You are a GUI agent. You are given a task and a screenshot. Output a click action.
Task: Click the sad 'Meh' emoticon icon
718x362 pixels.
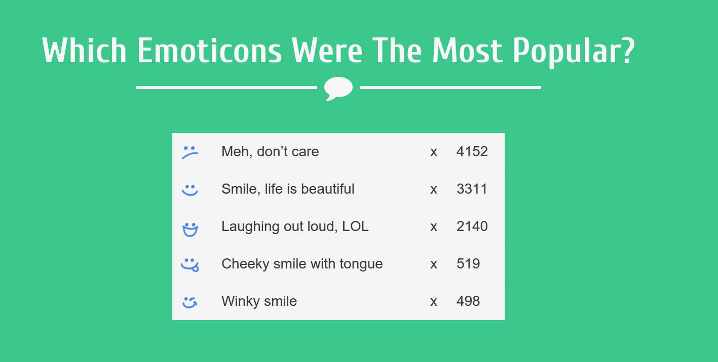(x=190, y=152)
